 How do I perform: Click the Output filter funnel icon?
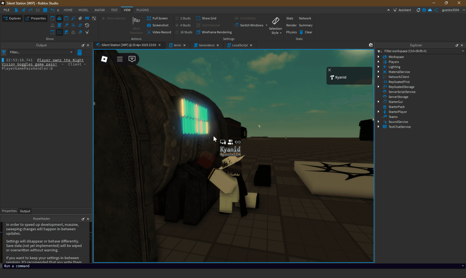(x=4, y=52)
